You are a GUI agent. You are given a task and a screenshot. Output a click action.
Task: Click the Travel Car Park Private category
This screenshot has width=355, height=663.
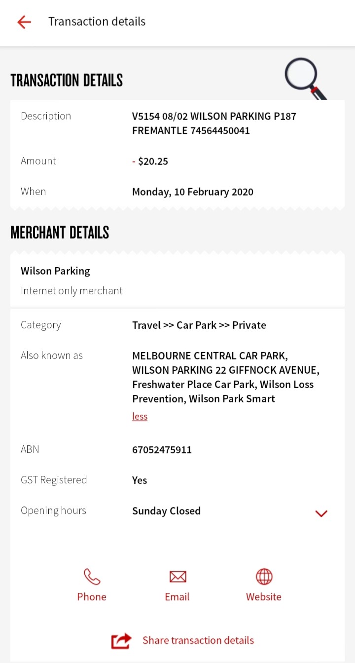(199, 325)
